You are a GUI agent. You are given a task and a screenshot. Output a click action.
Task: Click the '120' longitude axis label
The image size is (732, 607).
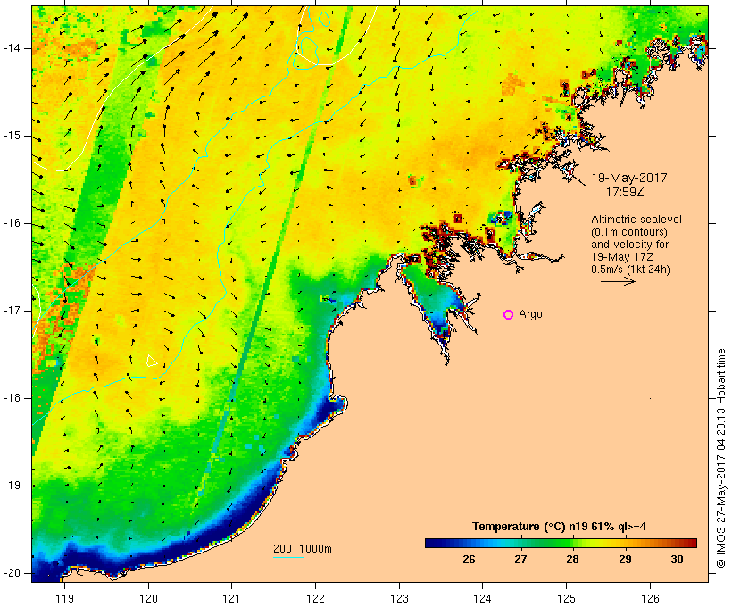point(148,598)
